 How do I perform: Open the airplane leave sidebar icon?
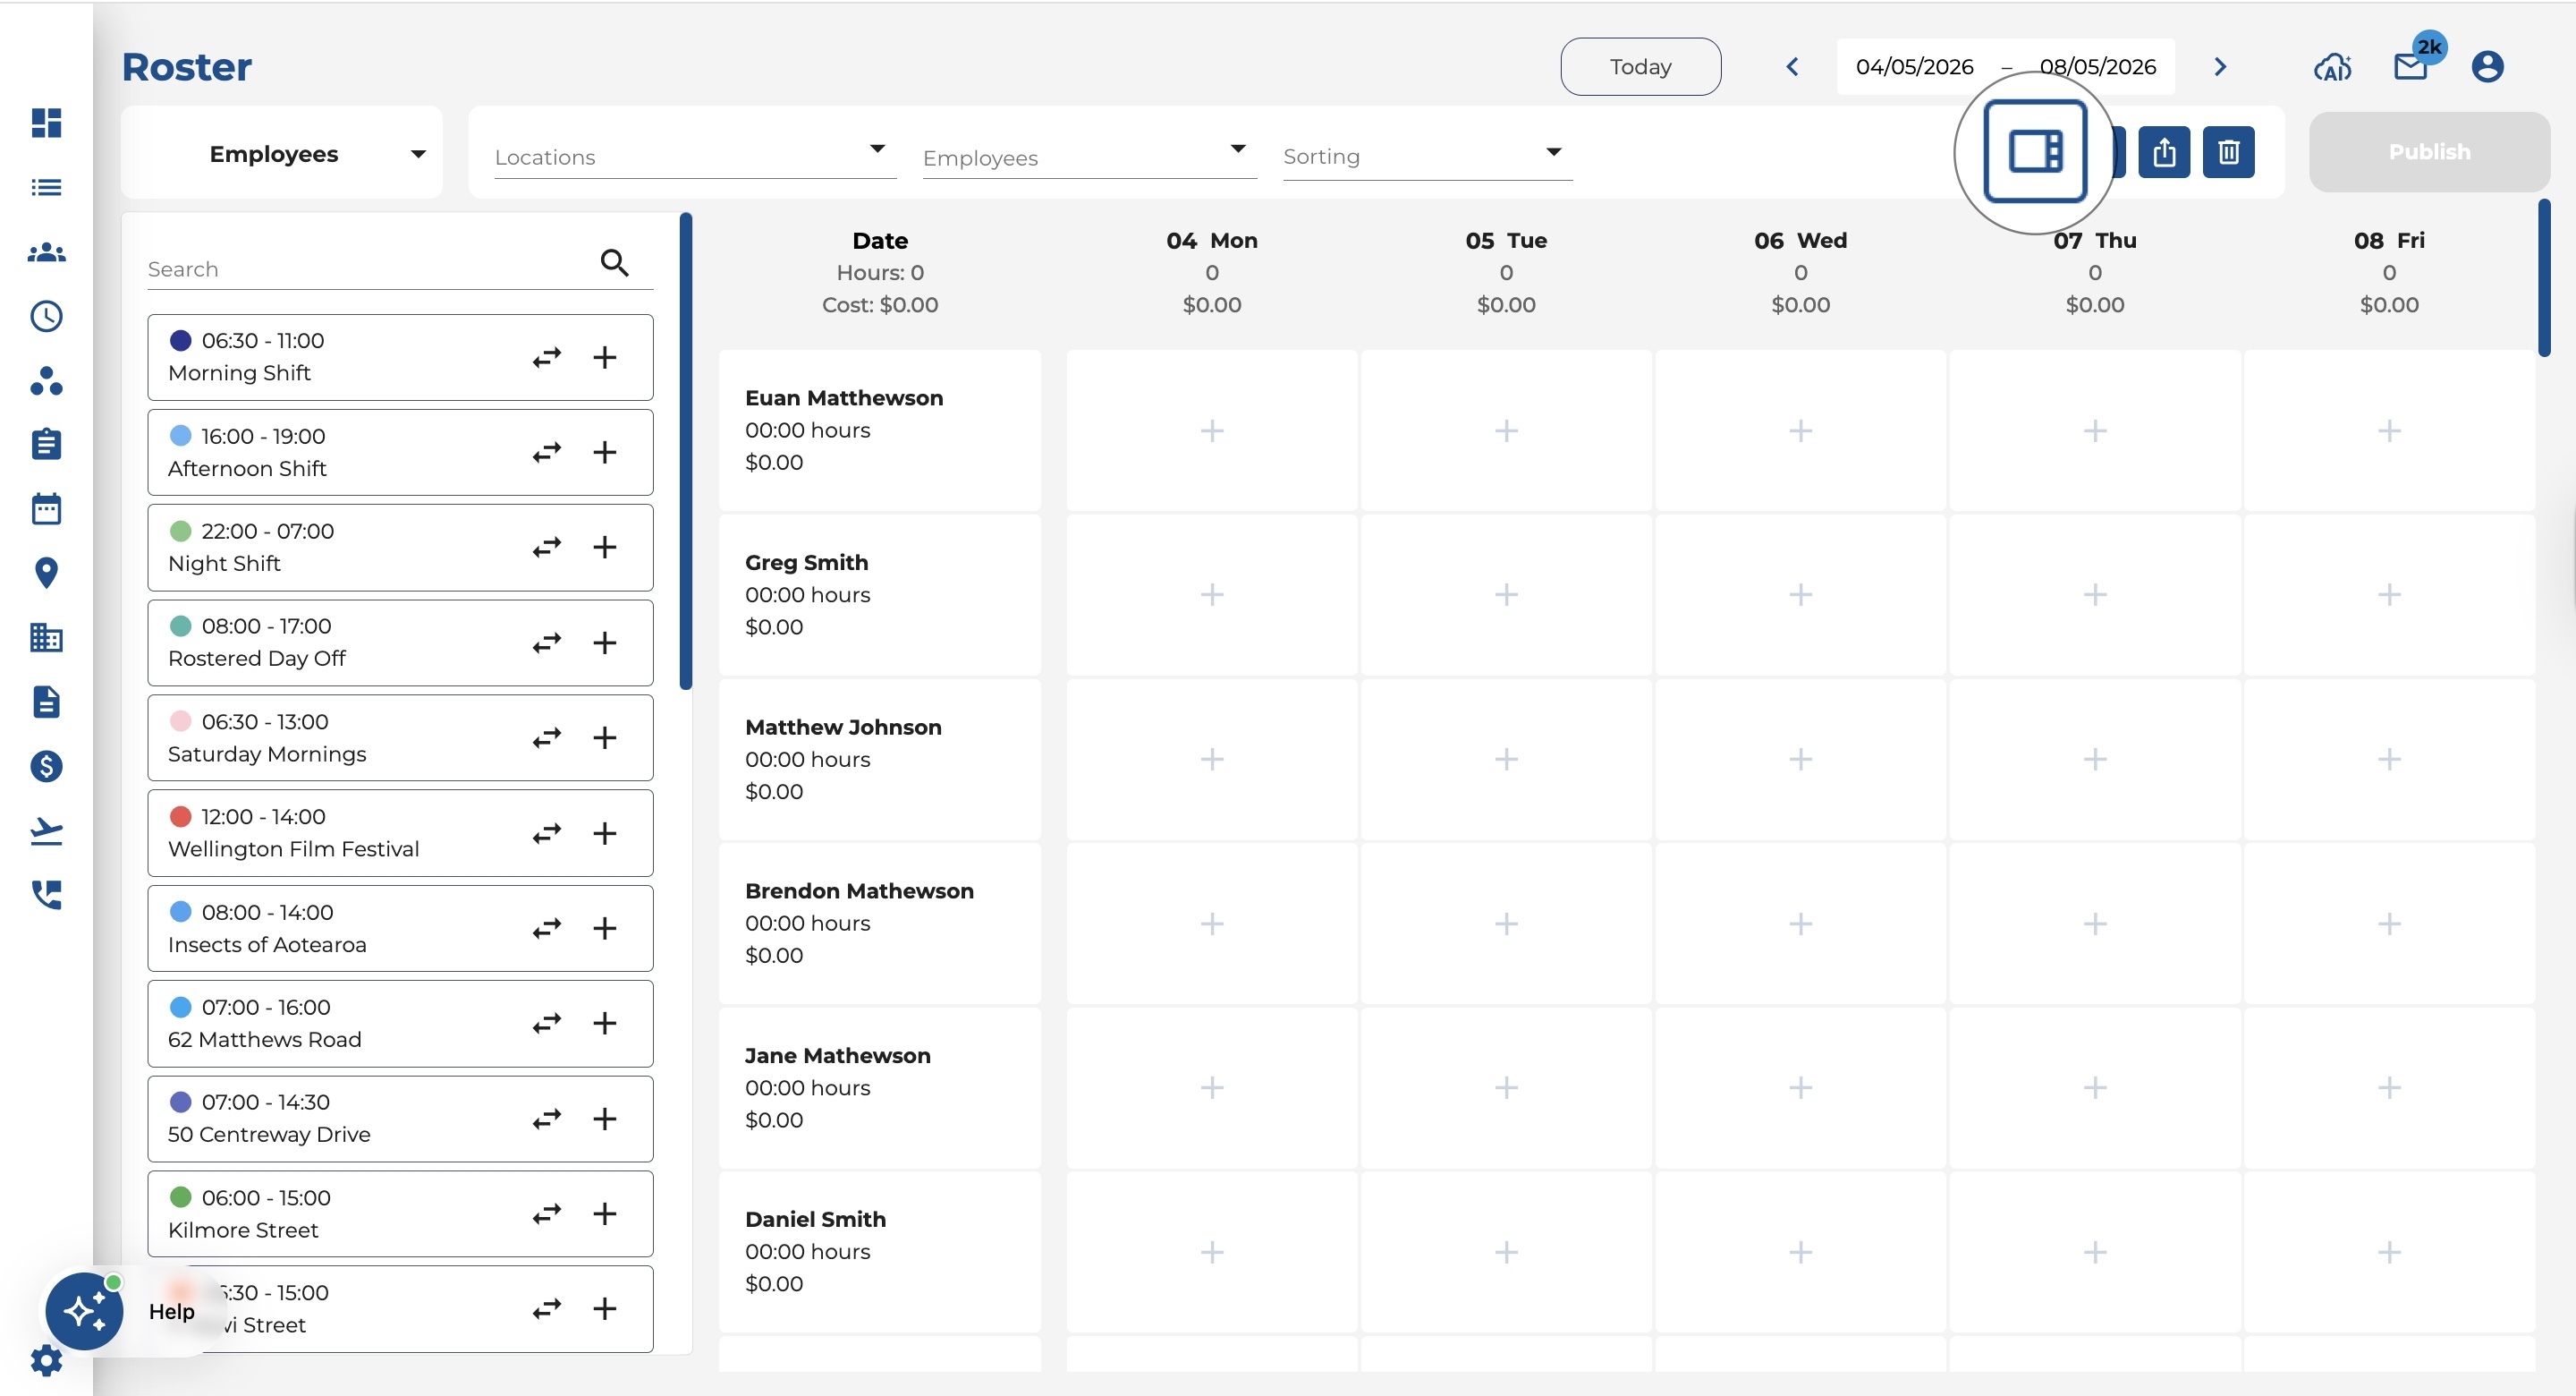click(46, 830)
